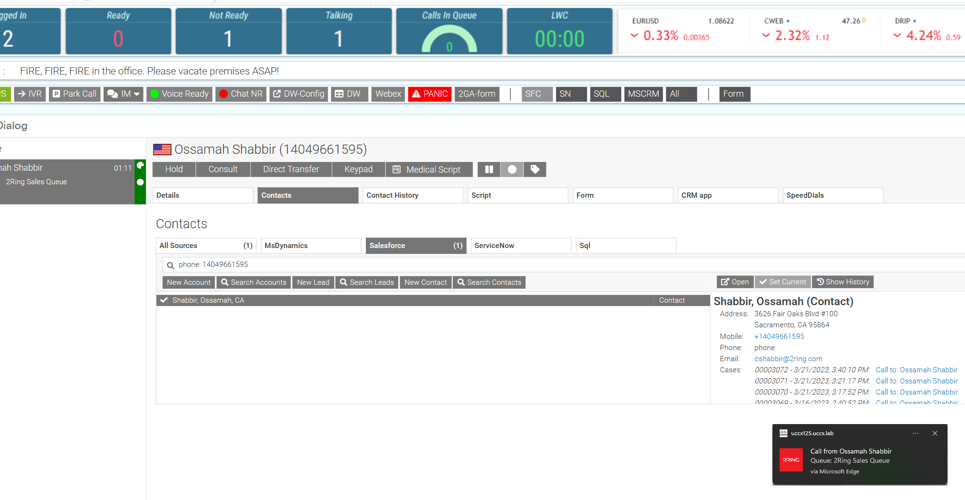The width and height of the screenshot is (965, 500).
Task: Toggle Chat NR status button
Action: tap(241, 94)
